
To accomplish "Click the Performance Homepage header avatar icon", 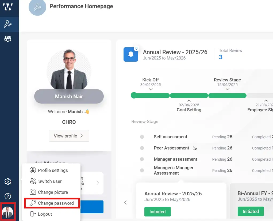I will click(37, 7).
